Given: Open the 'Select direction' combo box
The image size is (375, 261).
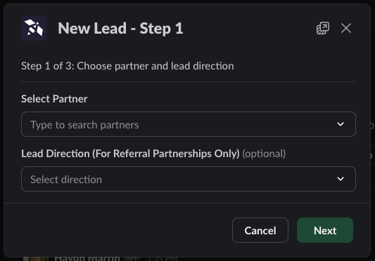Looking at the screenshot, I should point(189,179).
